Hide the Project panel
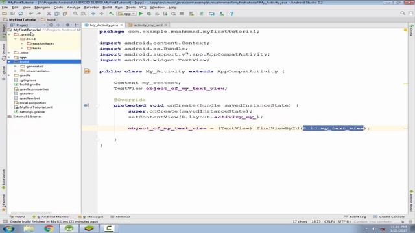 pos(77,25)
